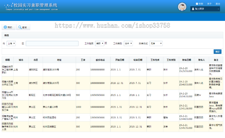225x138 pixels.
Task: Click the salary cell showing 1000
Action: (x=83, y=107)
